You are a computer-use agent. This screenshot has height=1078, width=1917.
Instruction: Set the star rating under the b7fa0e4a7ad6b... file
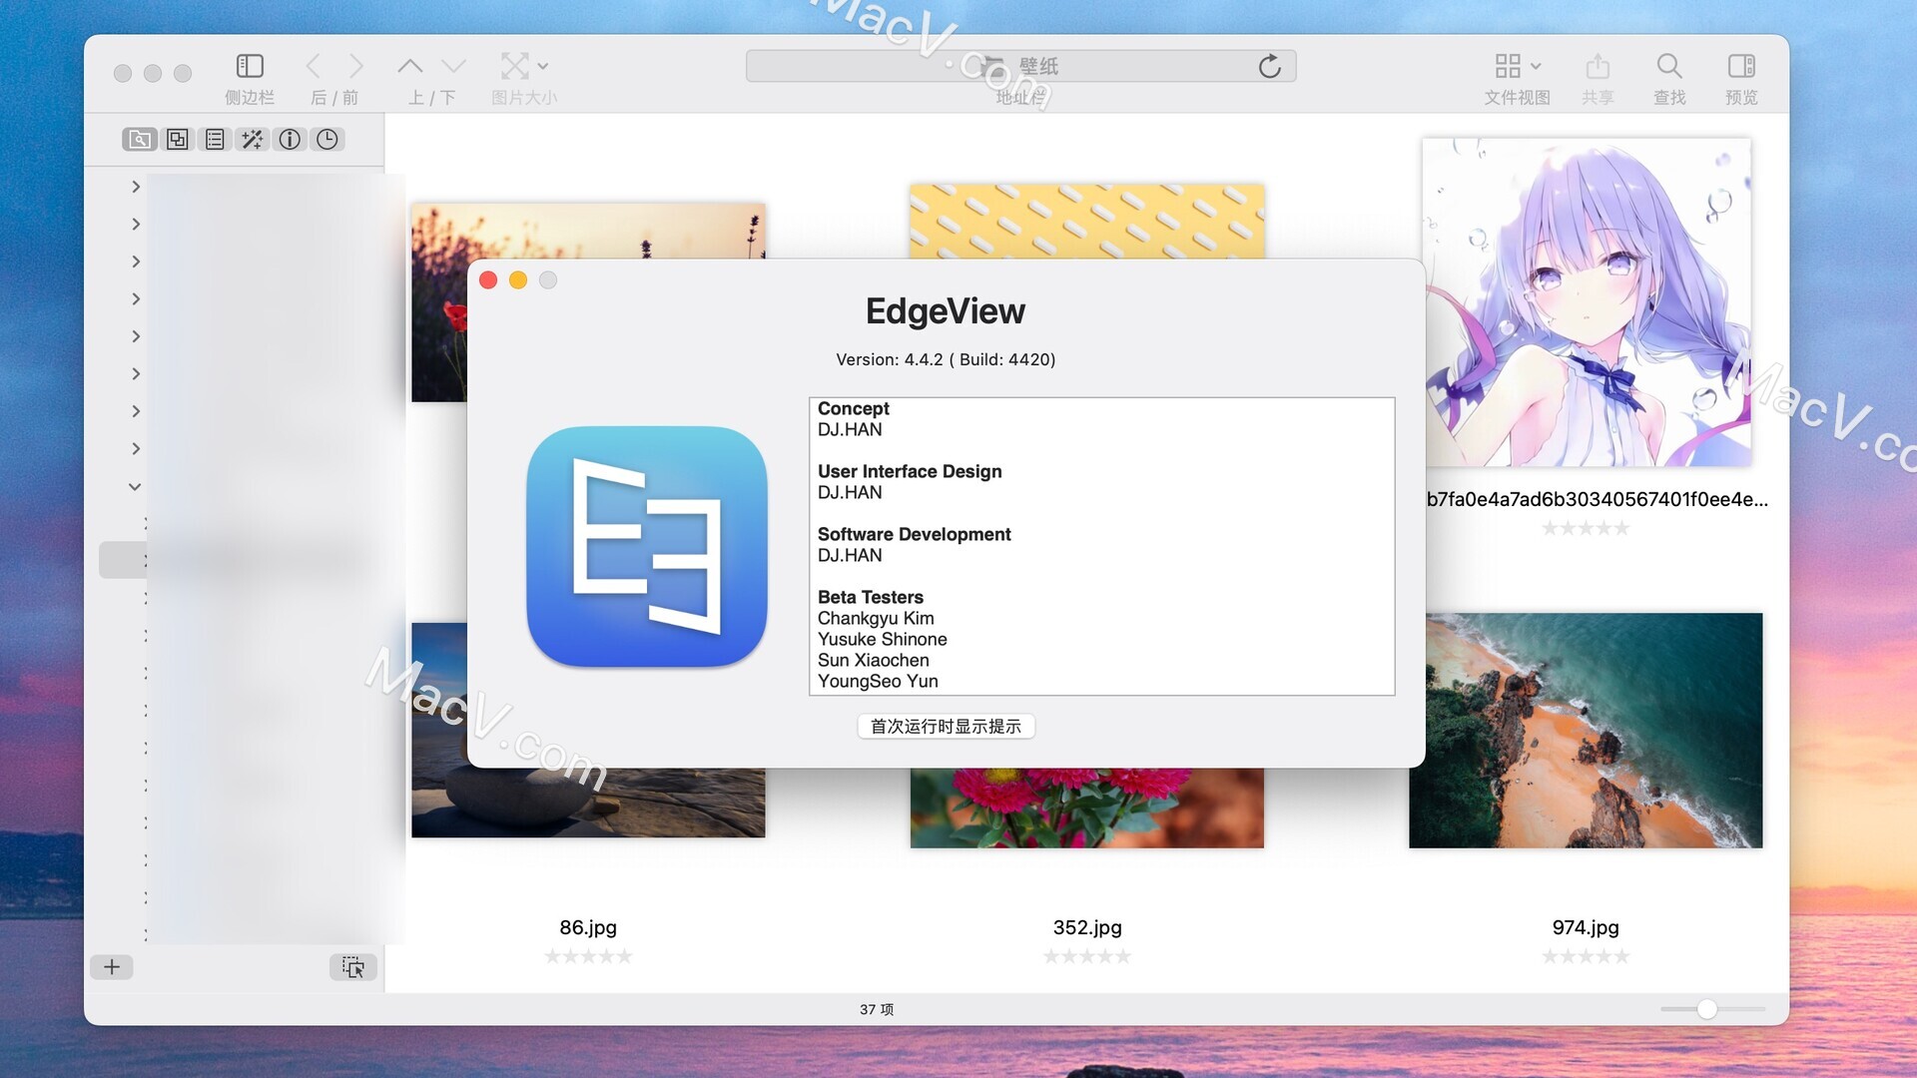1586,528
